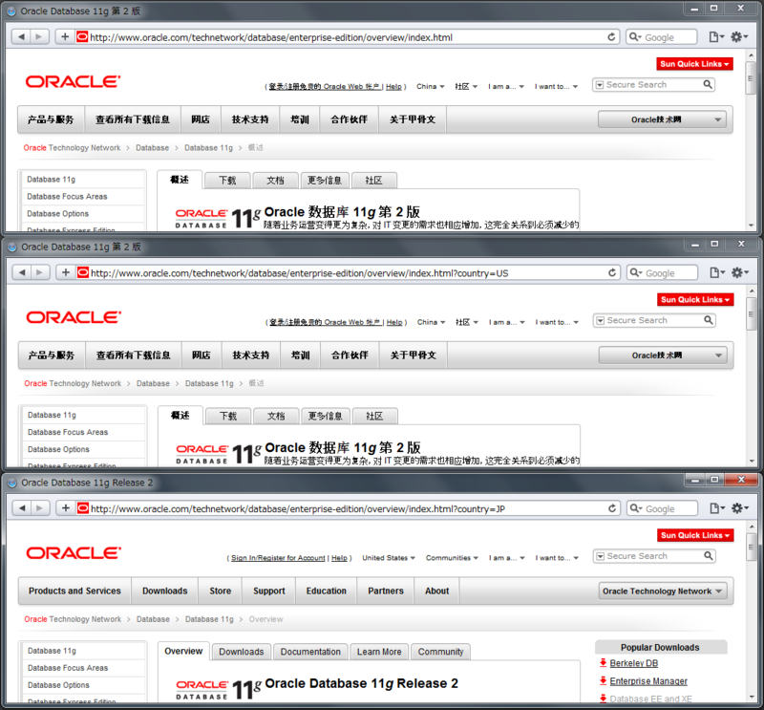Open 'I am a...' dropdown in middle window

pos(507,322)
